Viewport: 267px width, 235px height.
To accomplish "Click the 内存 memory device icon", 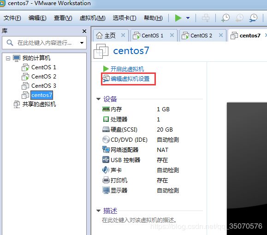I will tap(106, 109).
